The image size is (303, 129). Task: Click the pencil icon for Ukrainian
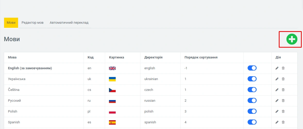coord(277,79)
